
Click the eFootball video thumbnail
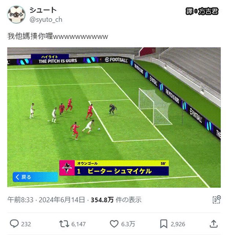[114, 117]
